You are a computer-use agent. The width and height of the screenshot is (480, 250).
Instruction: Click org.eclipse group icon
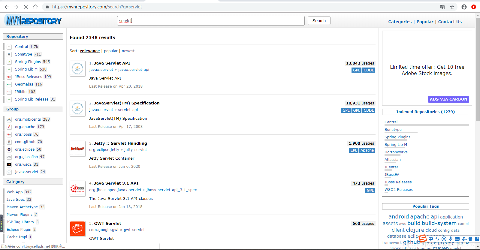click(x=9, y=149)
